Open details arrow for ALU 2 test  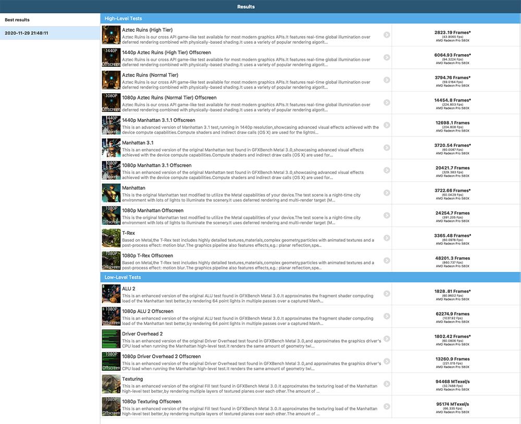click(387, 294)
